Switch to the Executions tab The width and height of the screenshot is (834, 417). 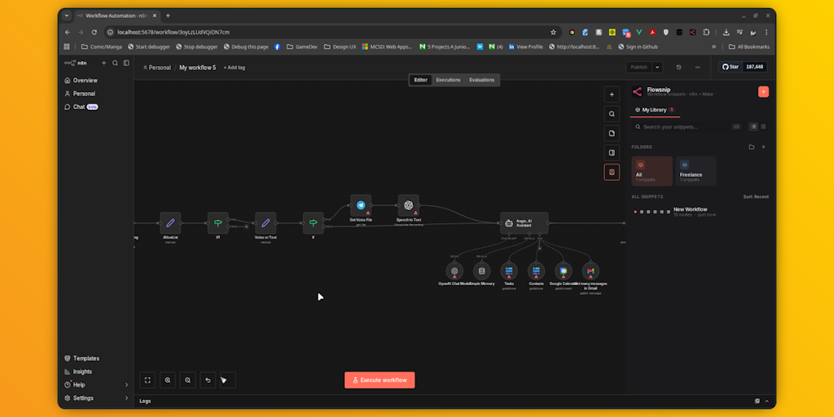pyautogui.click(x=449, y=80)
